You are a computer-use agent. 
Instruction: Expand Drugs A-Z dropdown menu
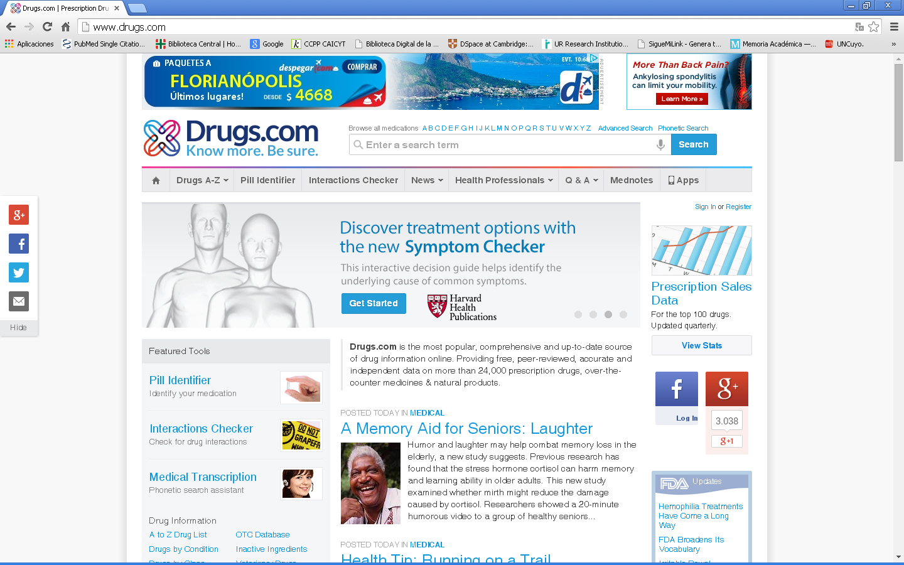202,180
